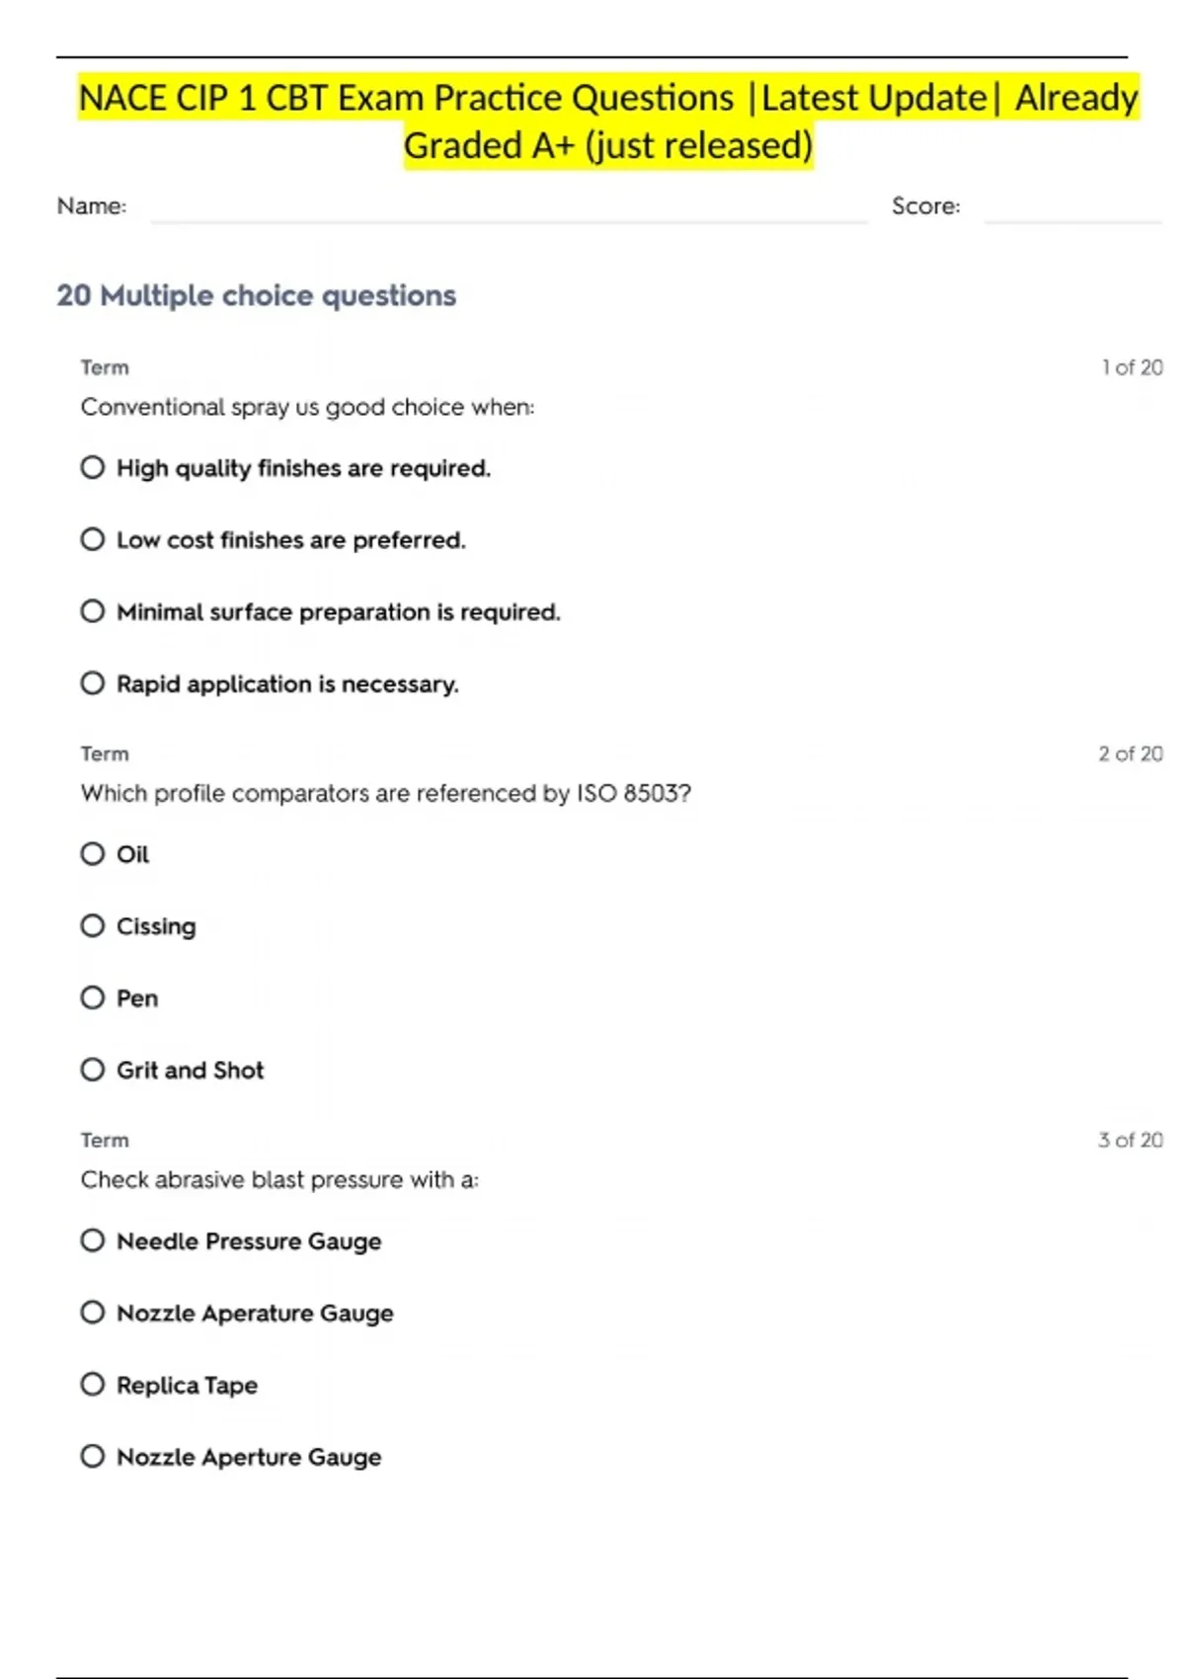Choose "Needle Pressure Gauge" answer
The image size is (1185, 1679).
[93, 1240]
